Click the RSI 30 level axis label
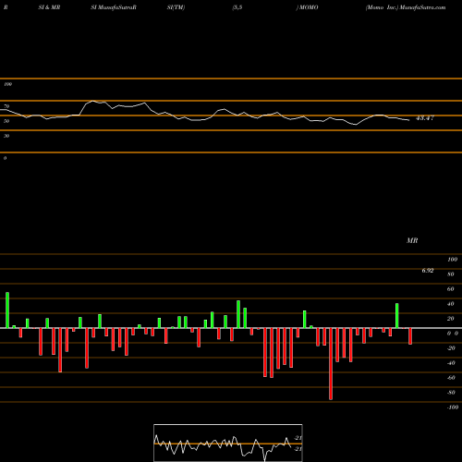 point(6,136)
